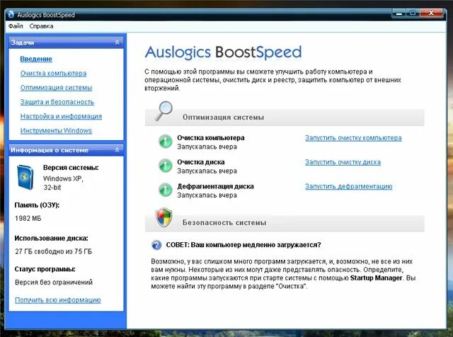
Task: Open Инструменты Windows section
Action: click(56, 131)
